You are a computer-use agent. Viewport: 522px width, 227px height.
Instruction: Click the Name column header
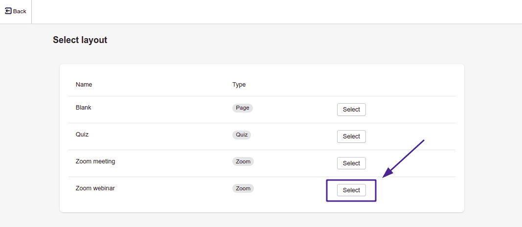coord(84,85)
